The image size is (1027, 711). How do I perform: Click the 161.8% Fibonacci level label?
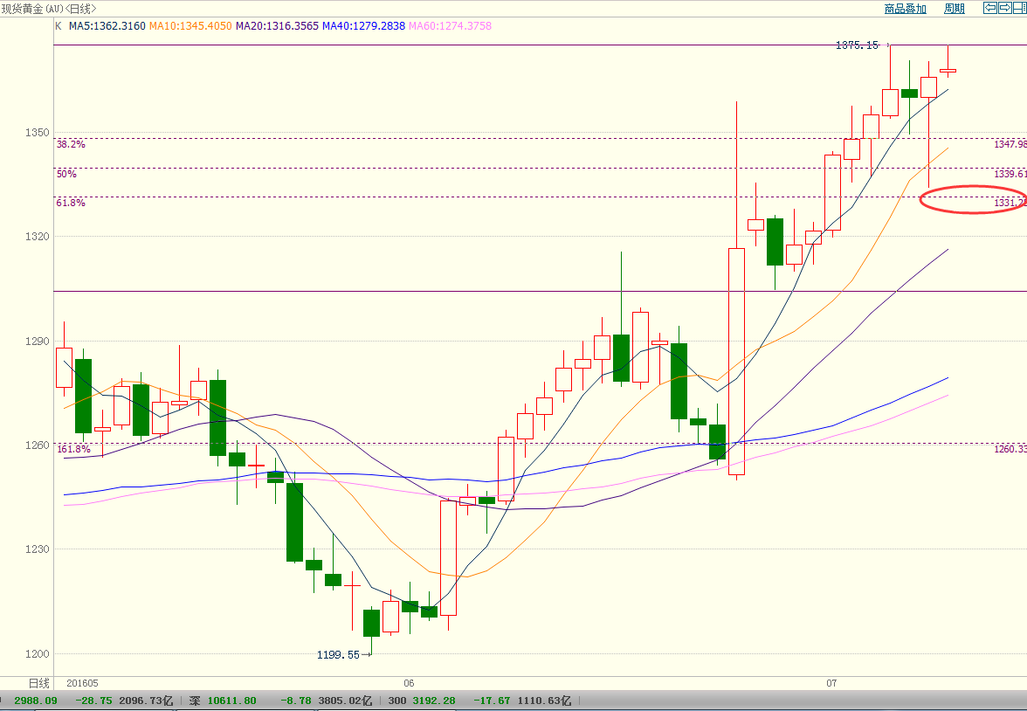tap(73, 449)
